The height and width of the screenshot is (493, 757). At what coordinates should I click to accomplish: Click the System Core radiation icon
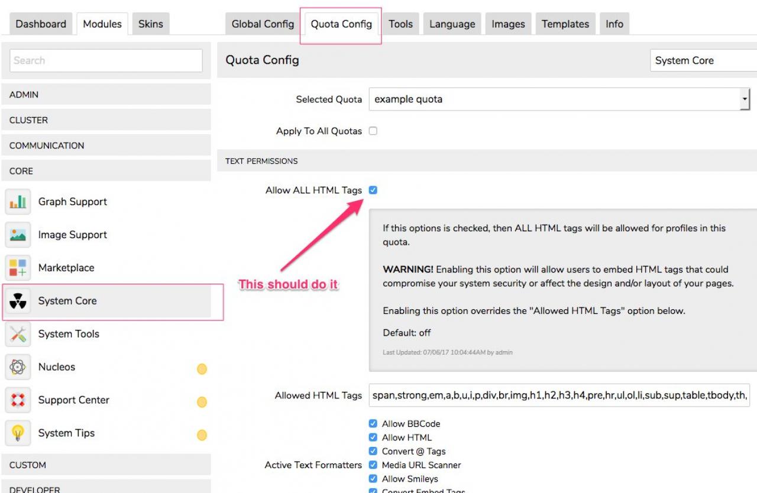[18, 301]
